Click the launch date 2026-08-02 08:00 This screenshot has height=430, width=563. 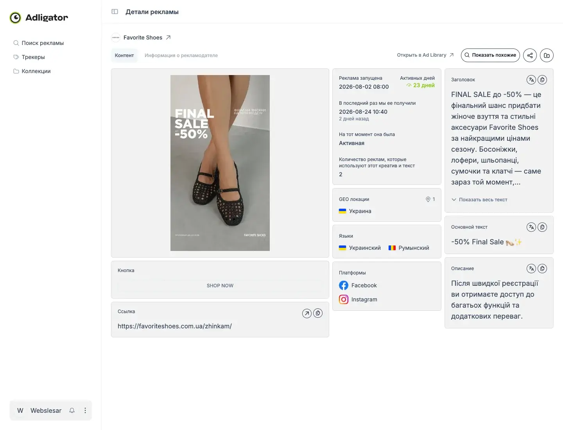pyautogui.click(x=364, y=87)
